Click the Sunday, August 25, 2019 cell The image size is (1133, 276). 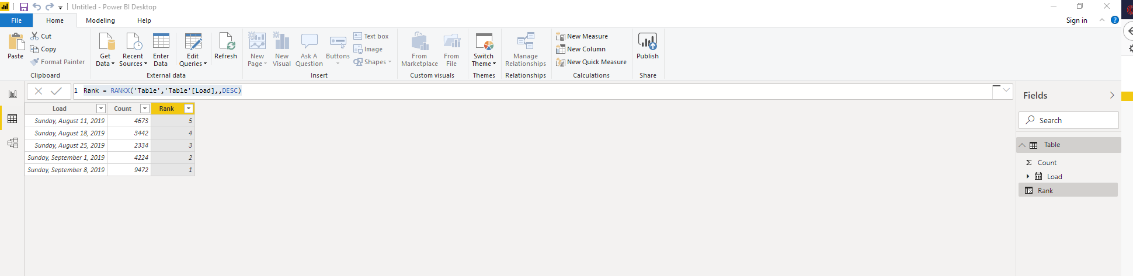[66, 145]
